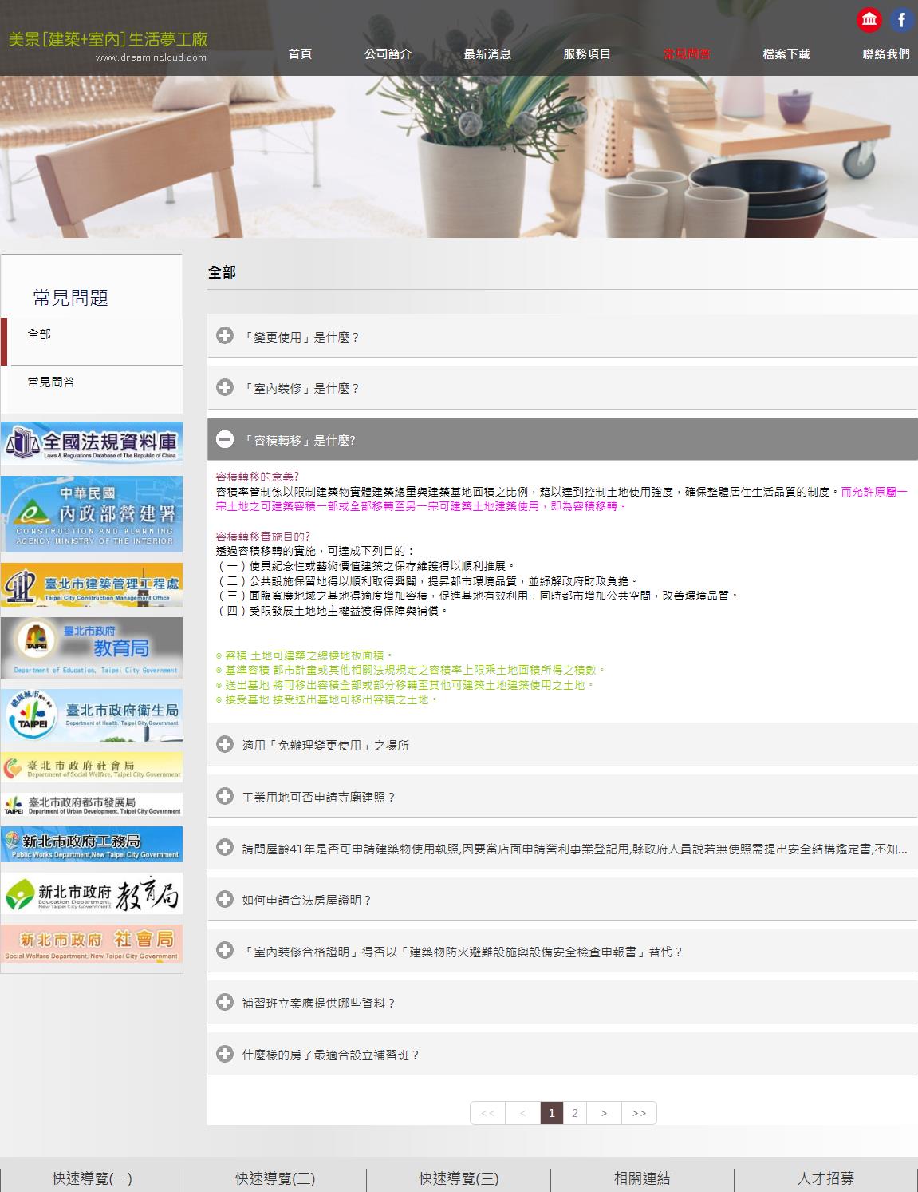Expand 「變更使用」是什麼 plus icon
918x1192 pixels.
click(225, 336)
